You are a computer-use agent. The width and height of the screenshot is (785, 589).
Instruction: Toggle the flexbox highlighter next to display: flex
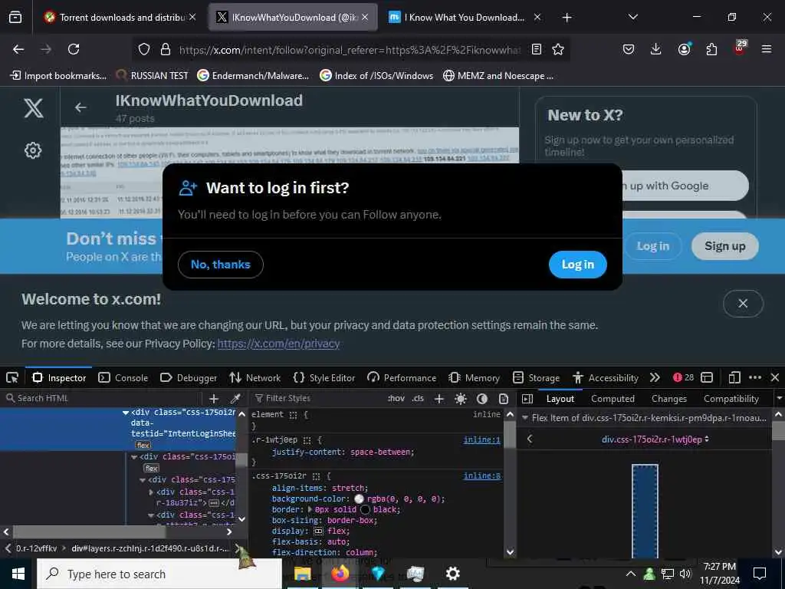coord(318,531)
